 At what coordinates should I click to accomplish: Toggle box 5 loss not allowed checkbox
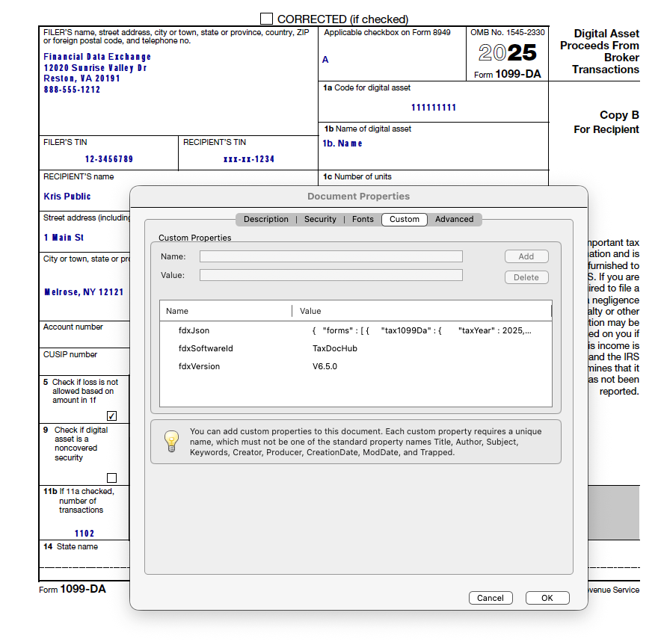coord(111,416)
